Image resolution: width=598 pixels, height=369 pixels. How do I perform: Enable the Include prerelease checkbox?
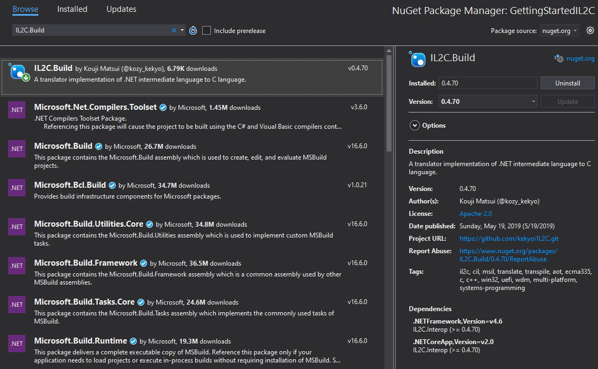[x=207, y=31]
